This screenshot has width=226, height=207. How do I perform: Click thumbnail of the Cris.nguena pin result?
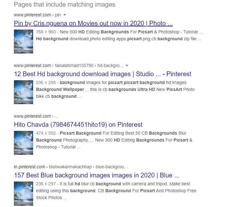(x=23, y=42)
